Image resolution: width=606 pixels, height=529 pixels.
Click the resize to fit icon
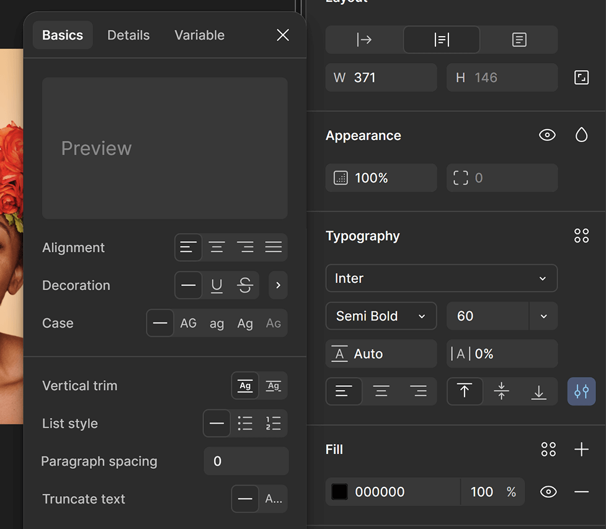click(x=581, y=78)
